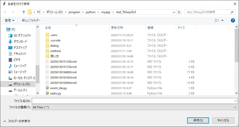239x127 pixels.
Task: Open the help question mark
Action: 233,20
